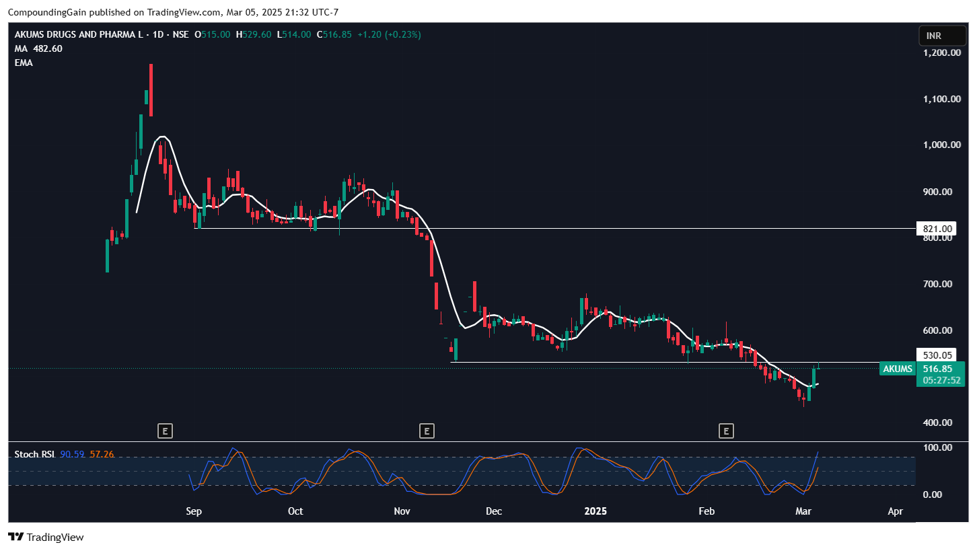Image resolution: width=977 pixels, height=551 pixels.
Task: Click the Stoch RSI indicator label
Action: pyautogui.click(x=35, y=455)
